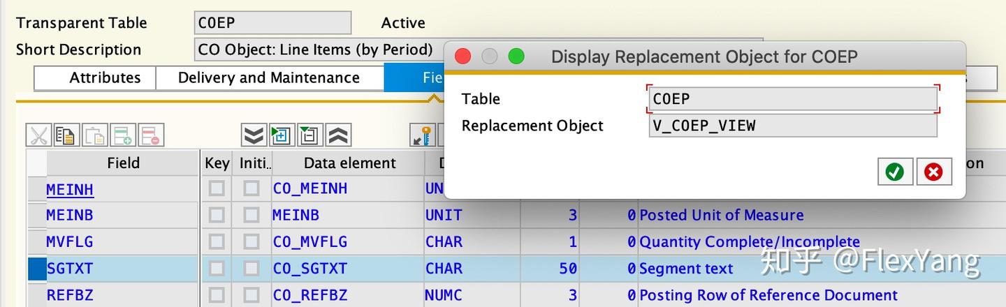The height and width of the screenshot is (307, 1006).
Task: Toggle Initial values checkbox for REFBZ row
Action: point(251,295)
